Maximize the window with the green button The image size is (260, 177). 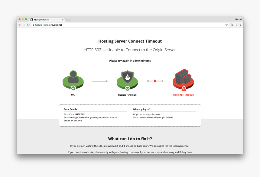click(x=26, y=19)
